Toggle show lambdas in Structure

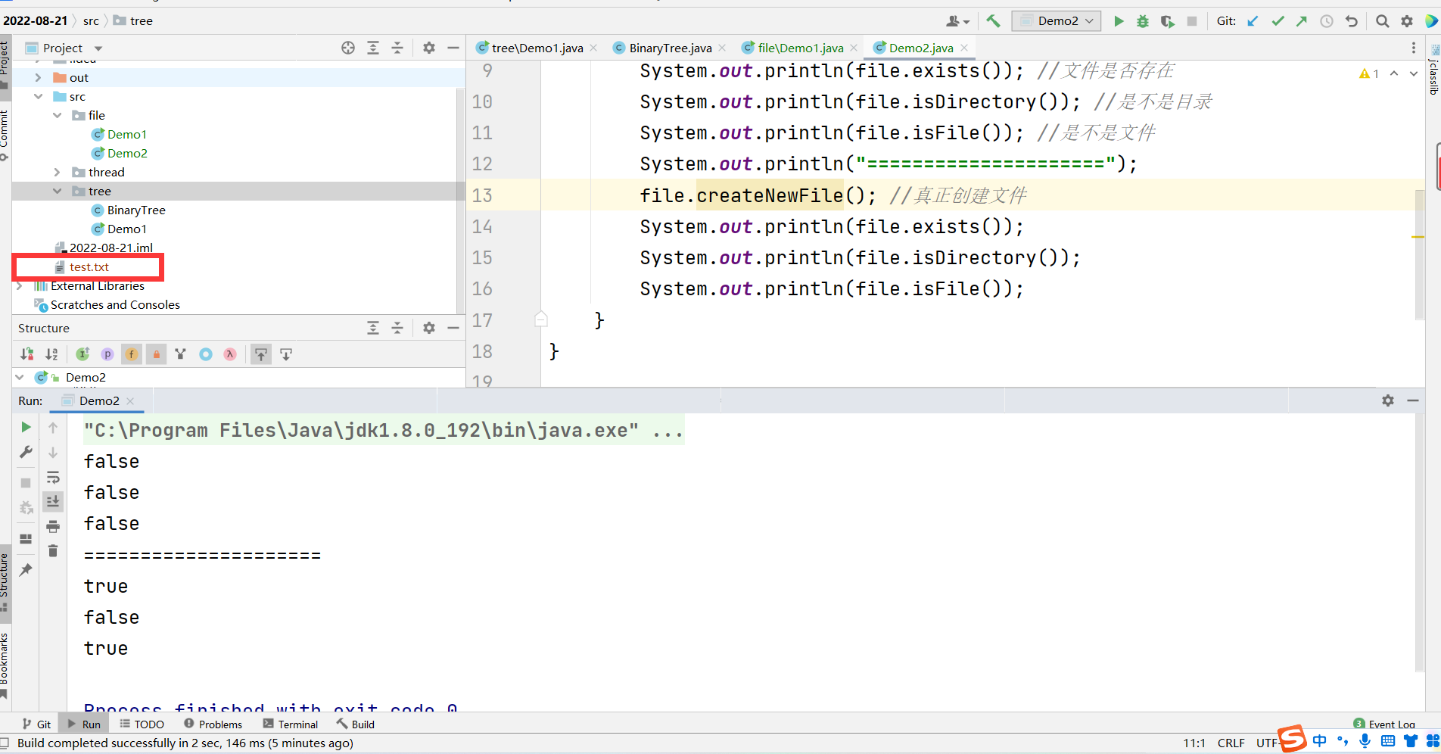[230, 354]
